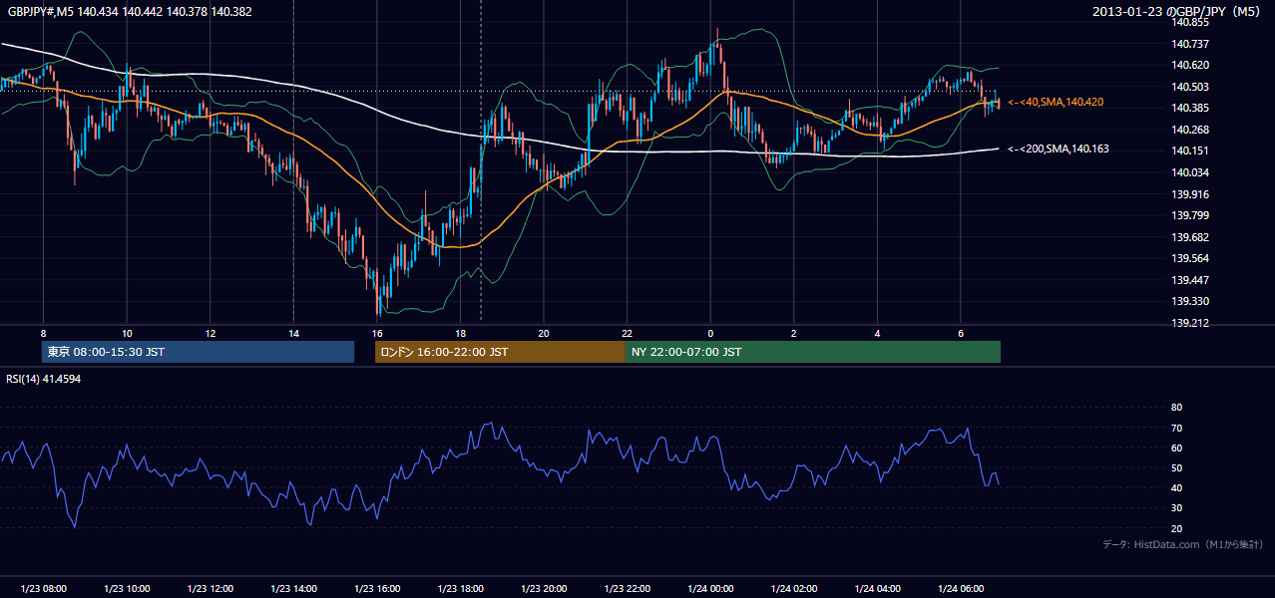
Task: Click the 1/23 08:00 date label
Action: [x=43, y=589]
